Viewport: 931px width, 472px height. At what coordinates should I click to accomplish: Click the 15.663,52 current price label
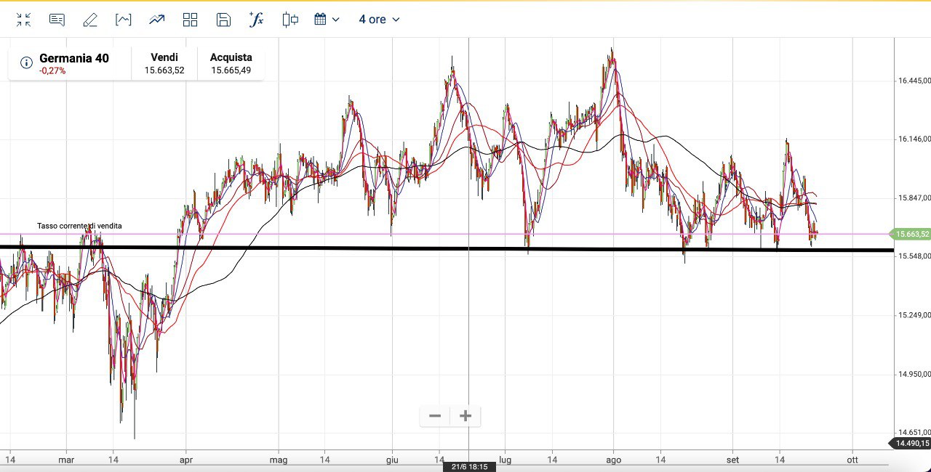point(911,234)
